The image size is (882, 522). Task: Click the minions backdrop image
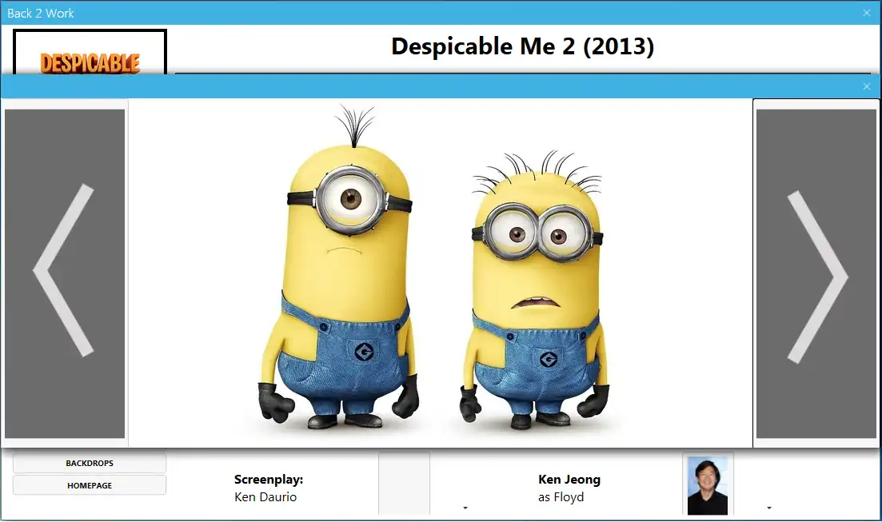(x=441, y=273)
